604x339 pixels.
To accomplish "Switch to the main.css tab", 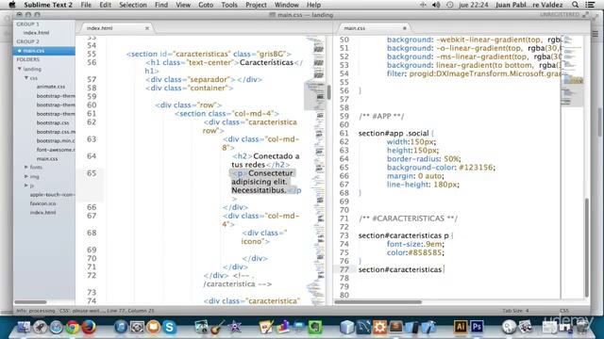I will click(374, 28).
